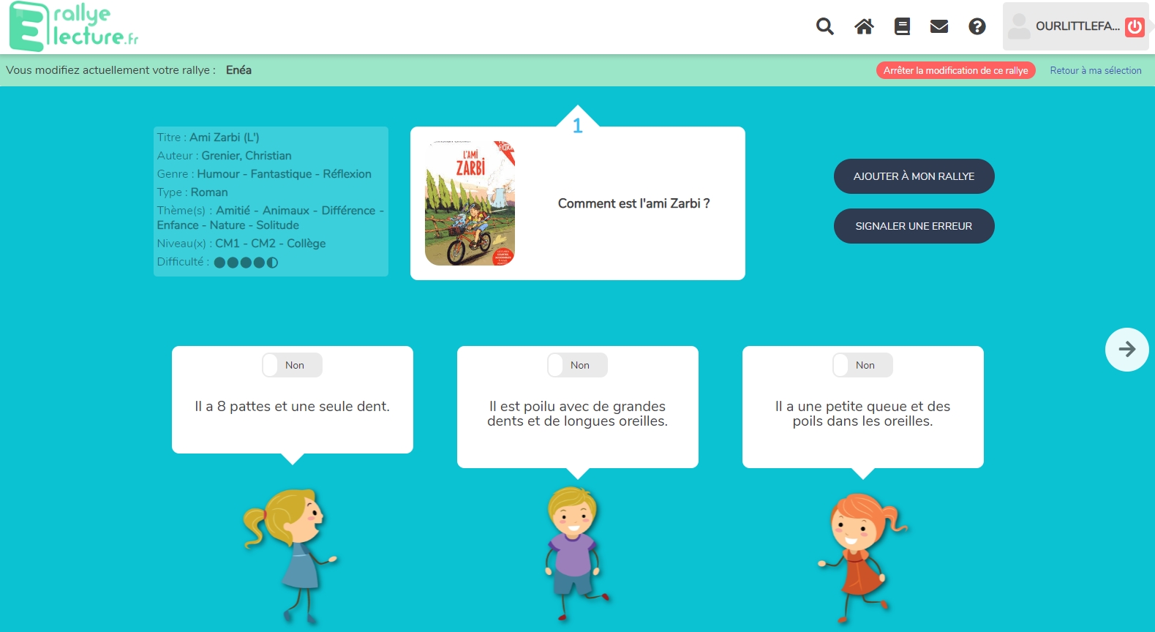
Task: Toggle switch for "petite queue" answer
Action: pos(863,365)
